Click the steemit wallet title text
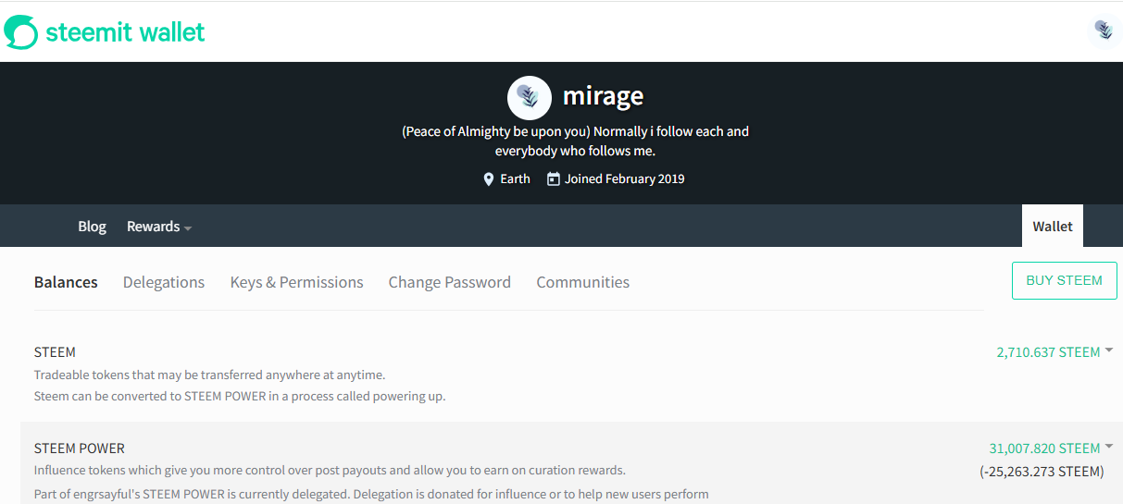 [x=125, y=32]
